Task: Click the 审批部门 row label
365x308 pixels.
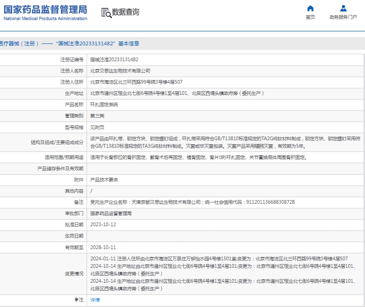Action: coord(74,214)
